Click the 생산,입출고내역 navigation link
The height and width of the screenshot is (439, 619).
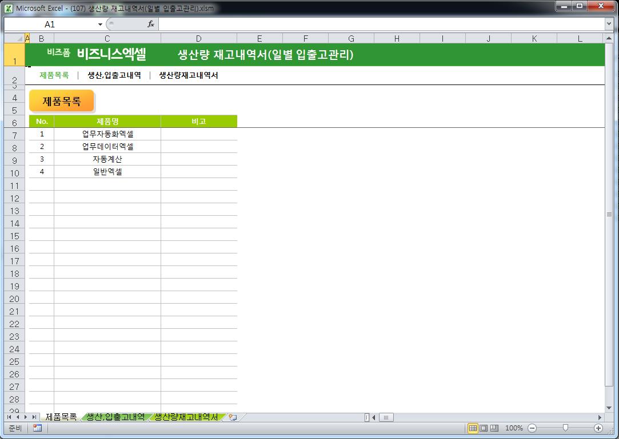114,75
